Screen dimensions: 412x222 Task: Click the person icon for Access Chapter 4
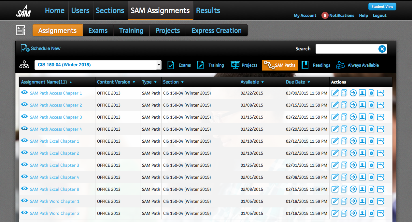tap(362, 129)
